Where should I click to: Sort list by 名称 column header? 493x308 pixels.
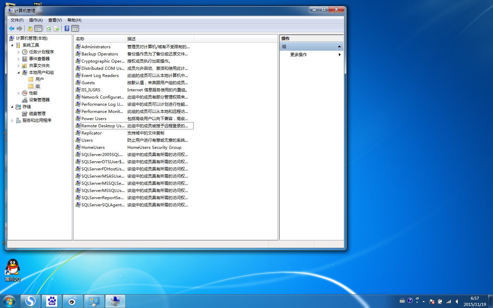(100, 39)
